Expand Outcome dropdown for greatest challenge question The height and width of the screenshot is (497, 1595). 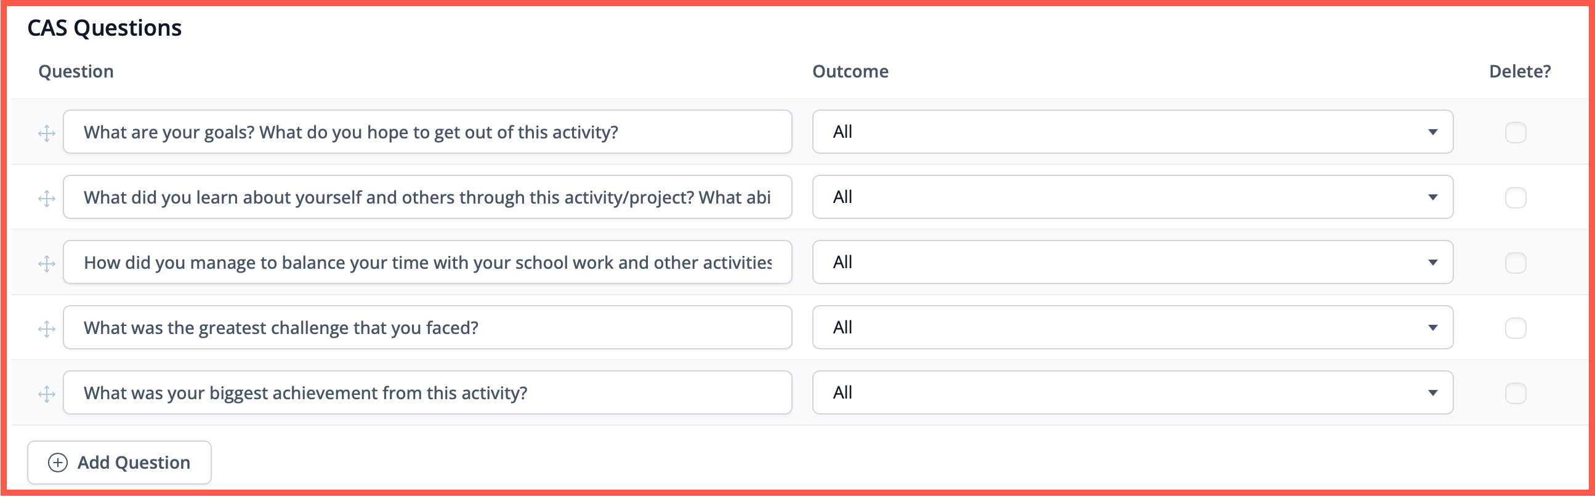coord(1133,328)
